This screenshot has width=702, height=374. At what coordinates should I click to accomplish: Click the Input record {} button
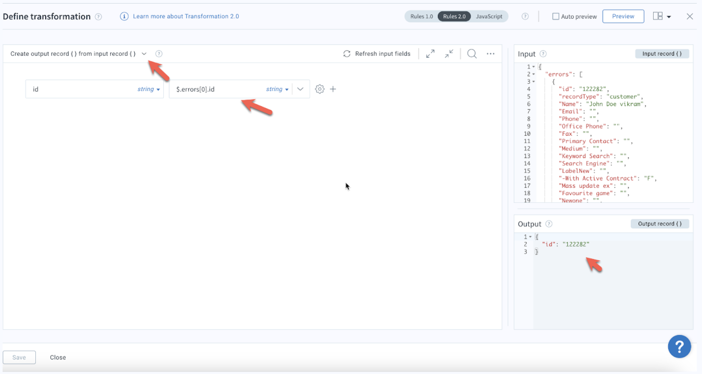click(x=662, y=54)
